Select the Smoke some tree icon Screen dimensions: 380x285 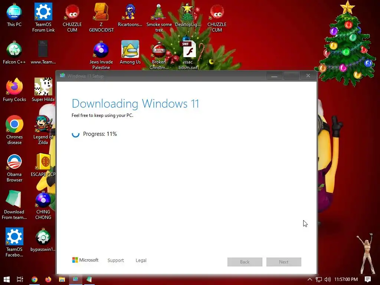pos(159,17)
